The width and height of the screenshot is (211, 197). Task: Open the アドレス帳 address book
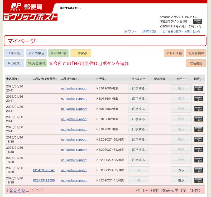[174, 53]
